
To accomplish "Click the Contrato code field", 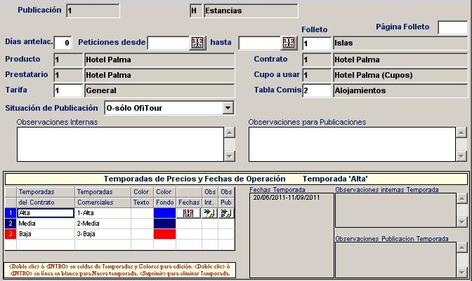I will point(317,60).
